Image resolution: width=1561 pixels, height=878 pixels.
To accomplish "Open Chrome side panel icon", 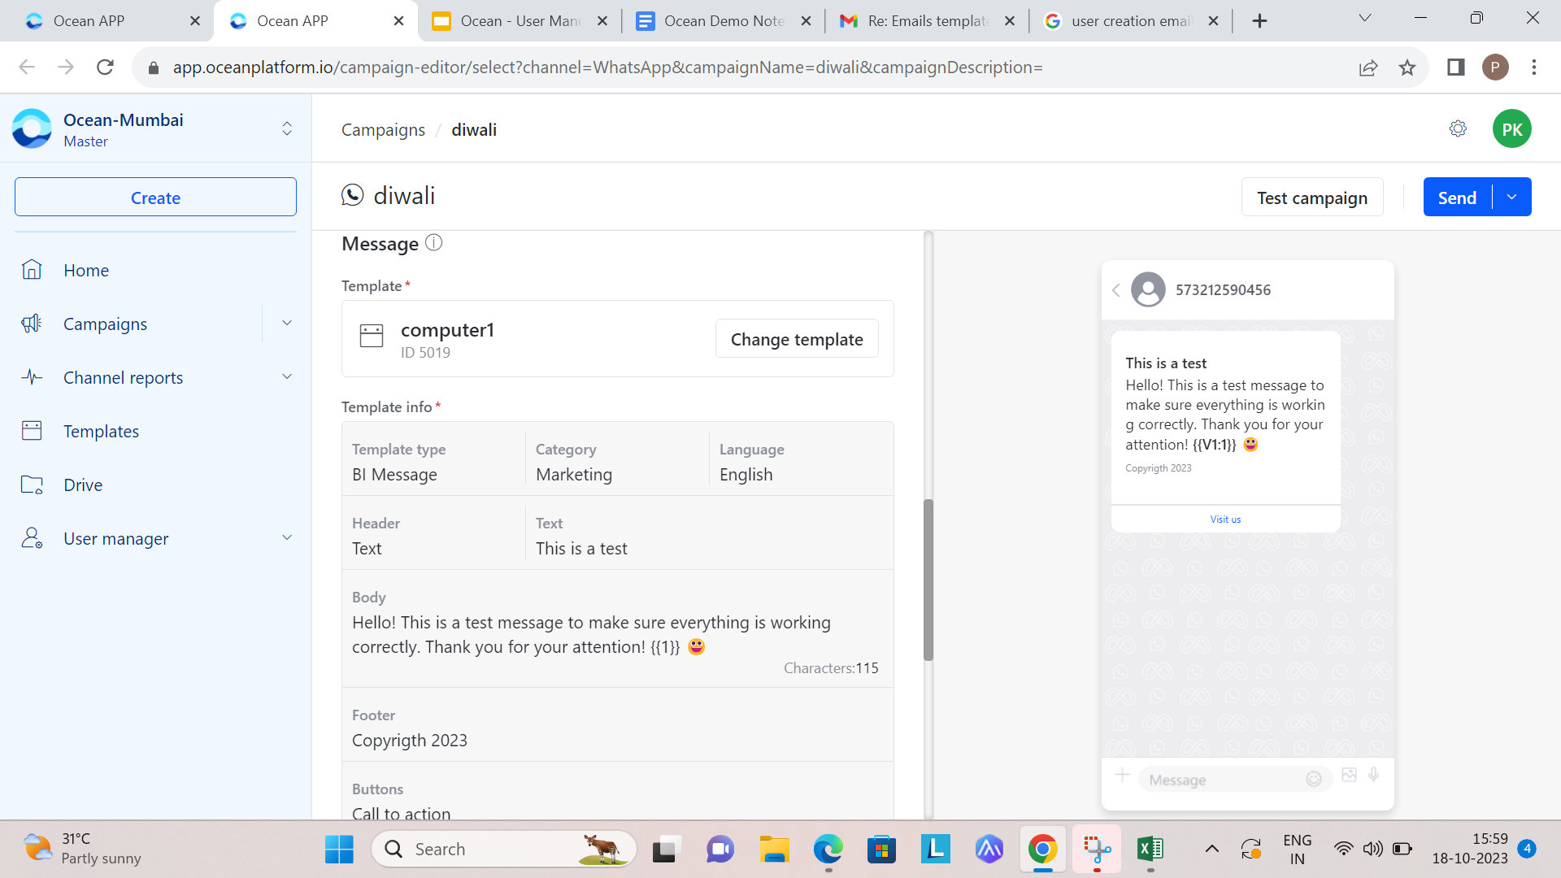I will pos(1456,67).
